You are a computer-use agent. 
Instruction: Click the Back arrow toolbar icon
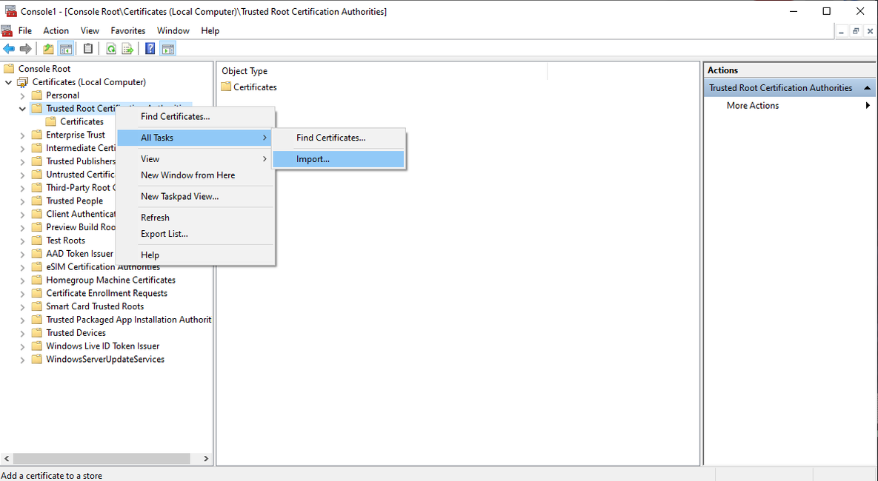(x=9, y=49)
